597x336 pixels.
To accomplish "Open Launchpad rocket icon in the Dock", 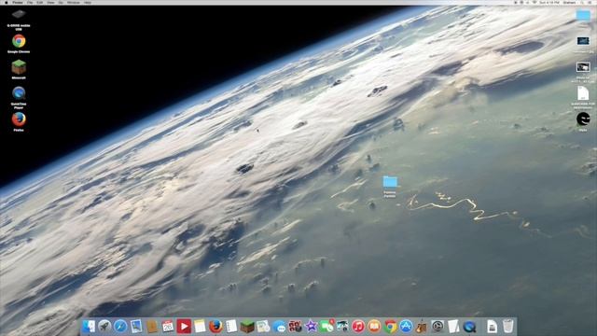I will (x=104, y=327).
